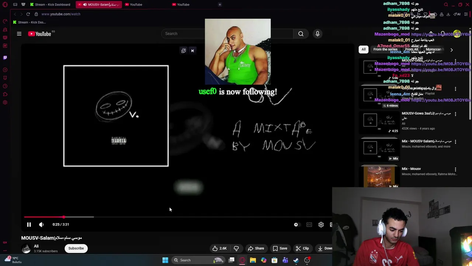Image resolution: width=472 pixels, height=266 pixels.
Task: Seek on the video progress bar
Action: tap(178, 217)
